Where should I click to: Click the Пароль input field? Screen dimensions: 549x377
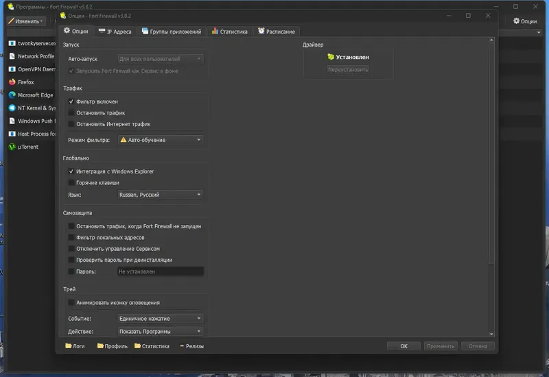[161, 271]
